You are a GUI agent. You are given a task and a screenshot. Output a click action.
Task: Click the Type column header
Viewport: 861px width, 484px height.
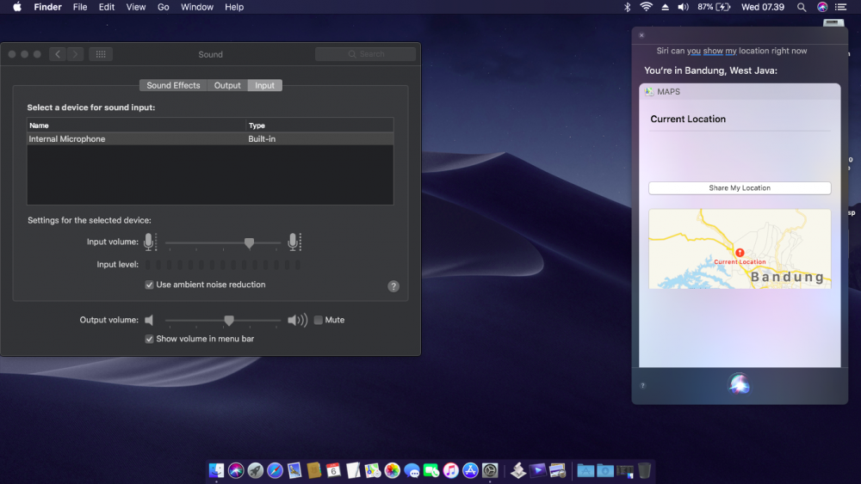coord(319,126)
